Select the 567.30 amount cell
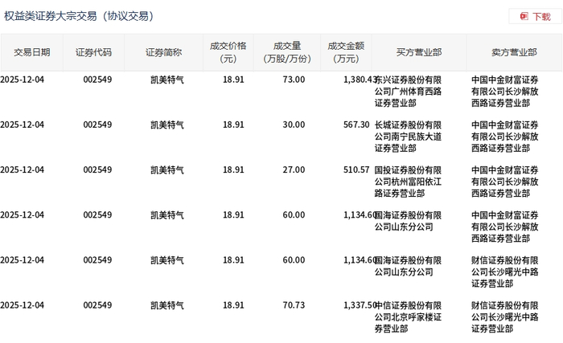 (356, 125)
